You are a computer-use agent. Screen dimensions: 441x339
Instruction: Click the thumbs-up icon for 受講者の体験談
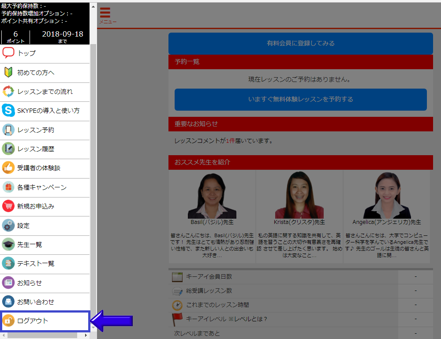pyautogui.click(x=8, y=168)
